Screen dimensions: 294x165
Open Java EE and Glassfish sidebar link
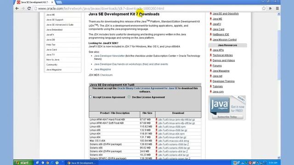(226, 14)
